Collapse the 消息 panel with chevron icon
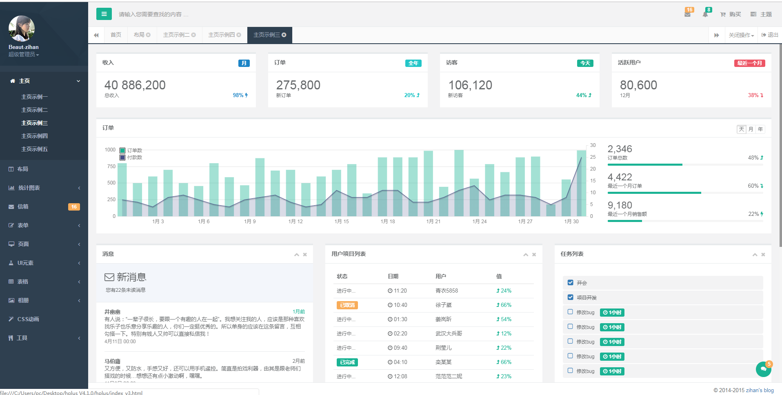 pos(297,255)
